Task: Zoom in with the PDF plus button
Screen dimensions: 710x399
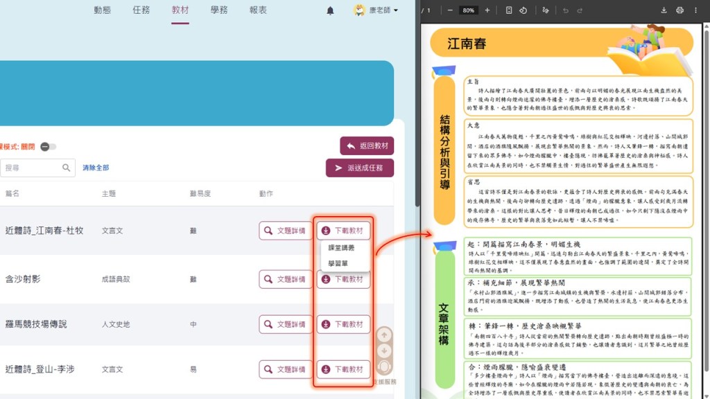Action: (487, 10)
